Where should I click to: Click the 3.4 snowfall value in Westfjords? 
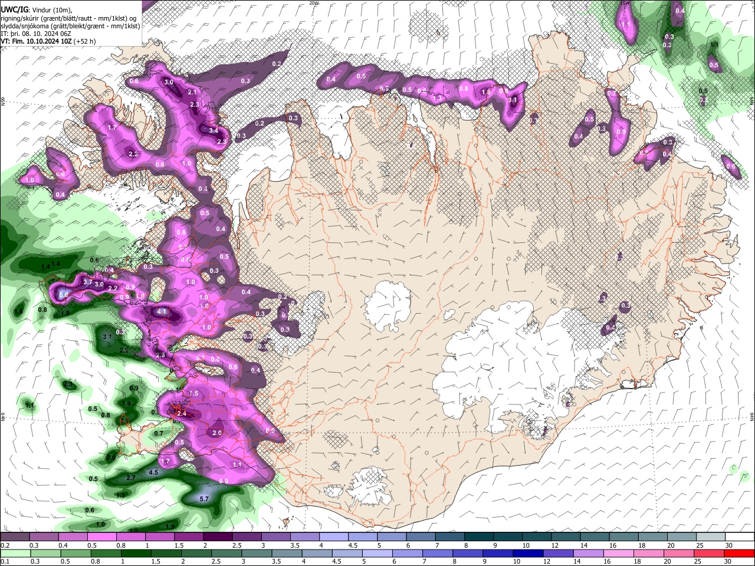coord(214,130)
